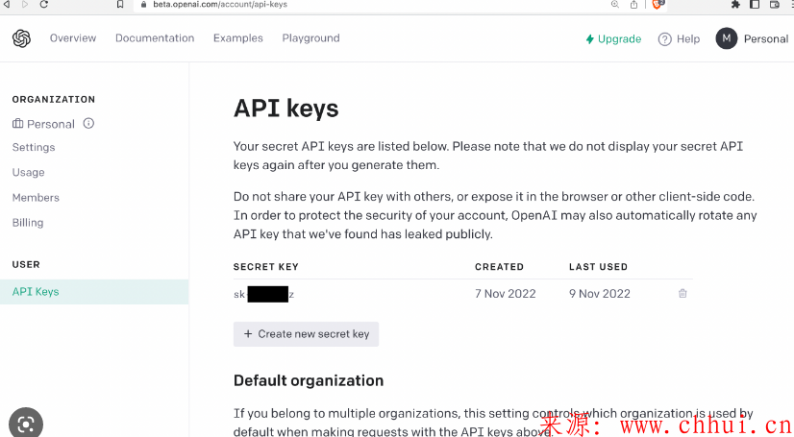Click the green Upgrade link

pyautogui.click(x=613, y=39)
